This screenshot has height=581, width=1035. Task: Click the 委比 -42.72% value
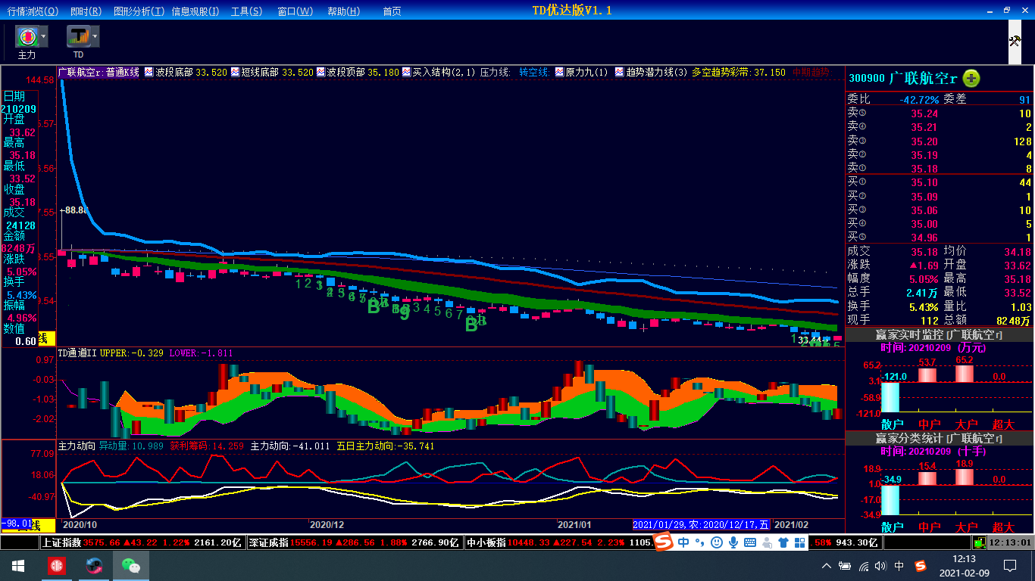pyautogui.click(x=919, y=99)
